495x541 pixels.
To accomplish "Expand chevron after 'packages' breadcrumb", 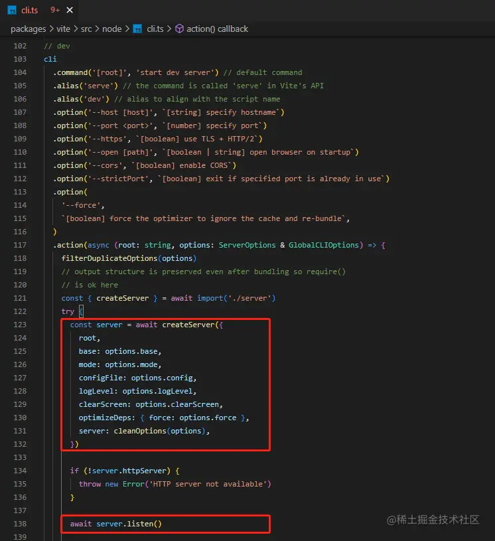I will [51, 29].
